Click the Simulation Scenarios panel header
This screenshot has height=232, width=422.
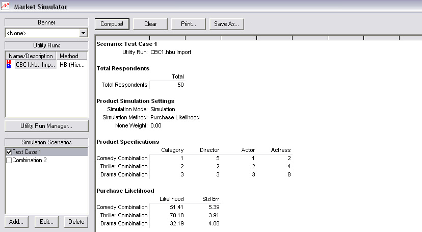click(x=46, y=142)
